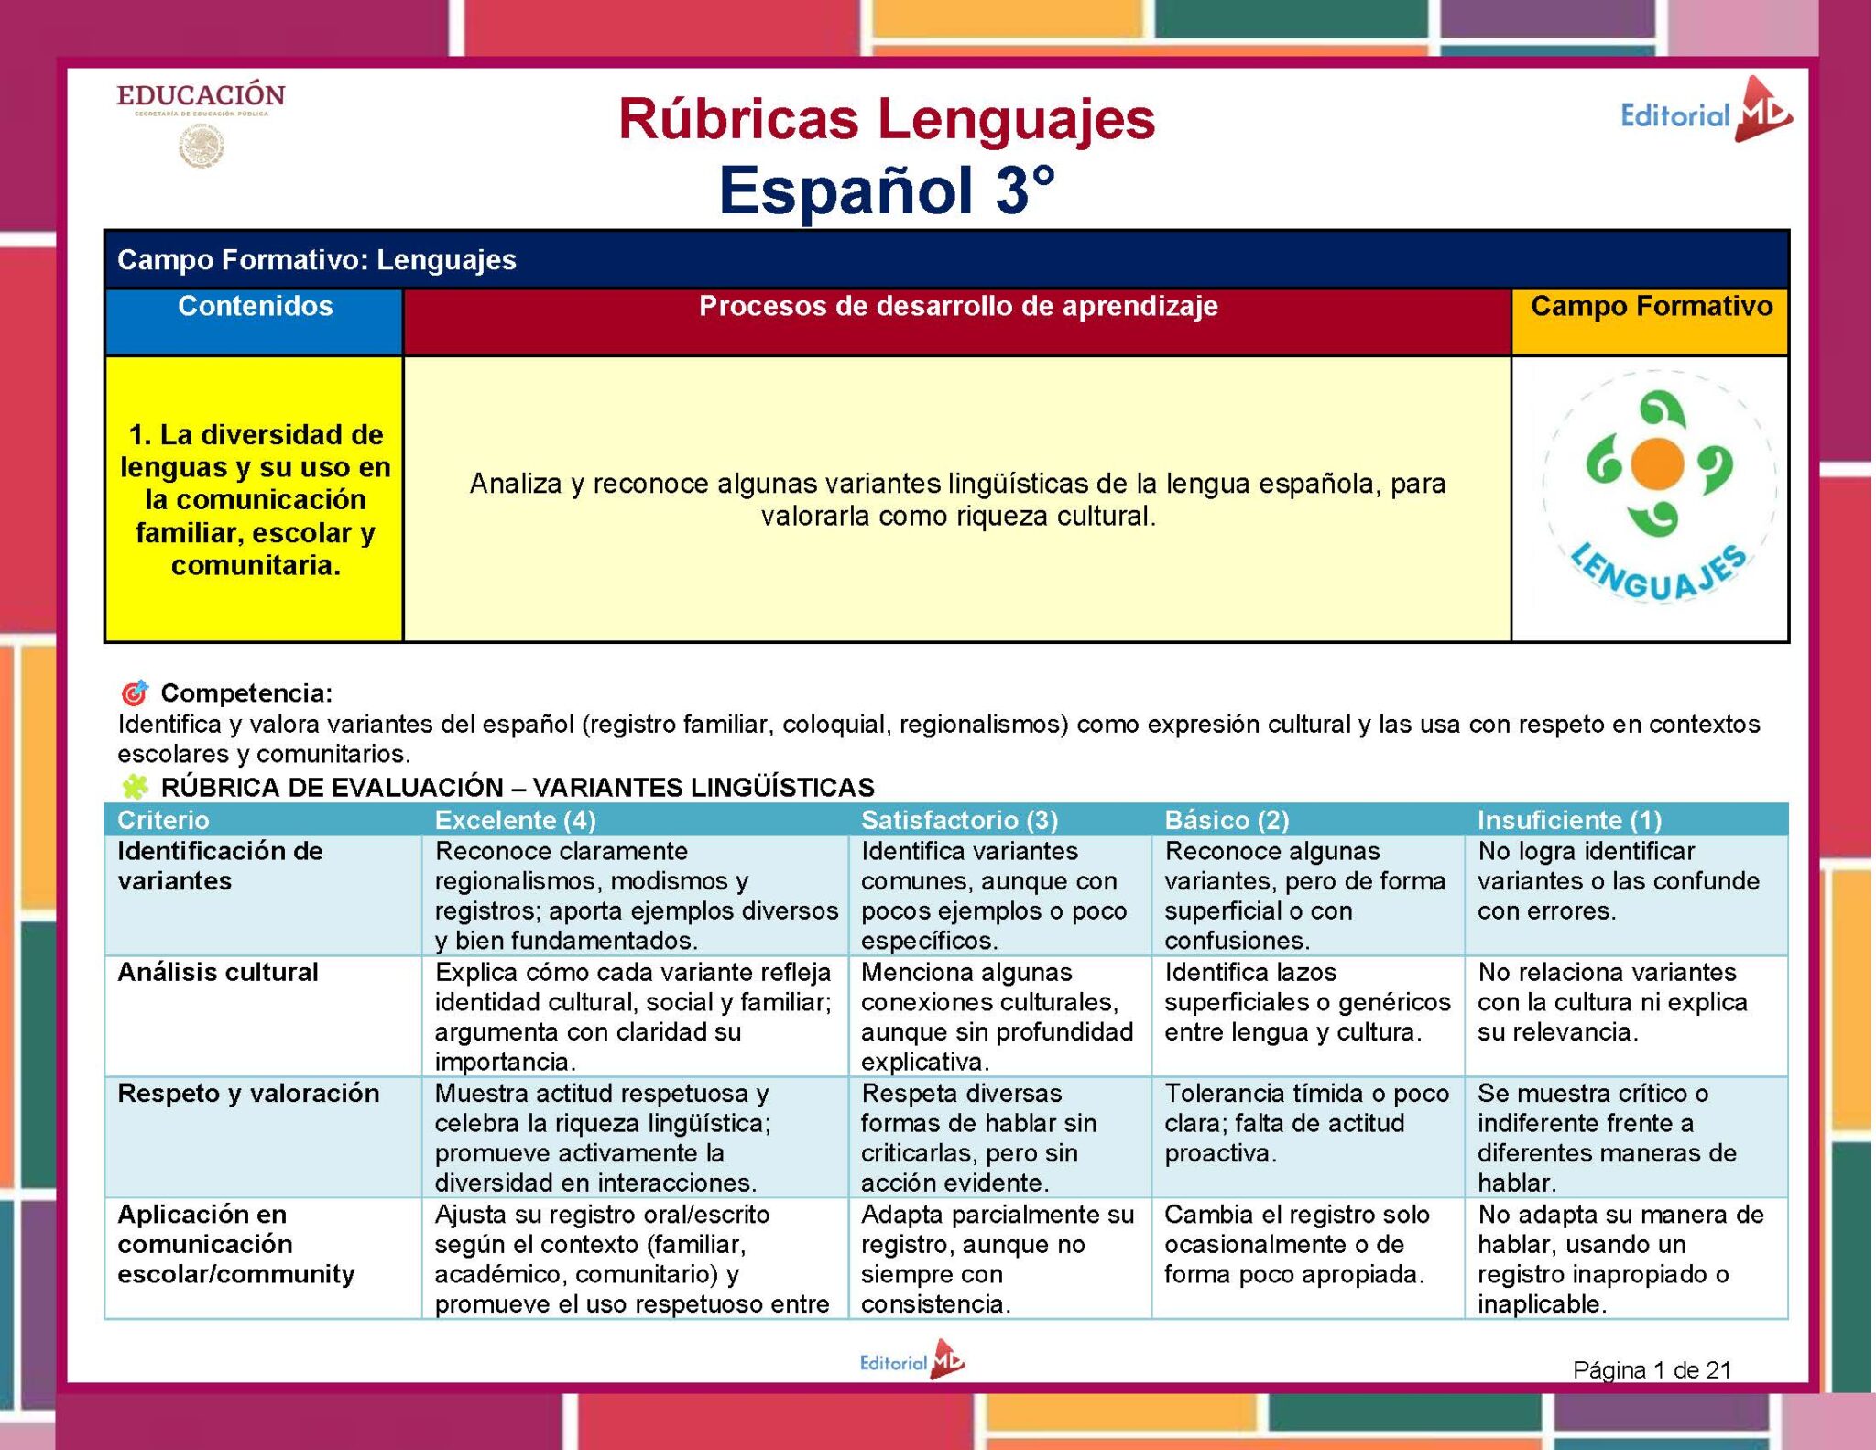
Task: Click the yellow cell 'La diversidad de lenguas'
Action: coord(255,499)
